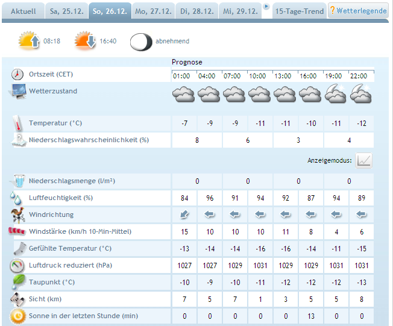The image size is (393, 326).
Task: Open the Mo, 27.12. forecast tab
Action: pos(153,11)
